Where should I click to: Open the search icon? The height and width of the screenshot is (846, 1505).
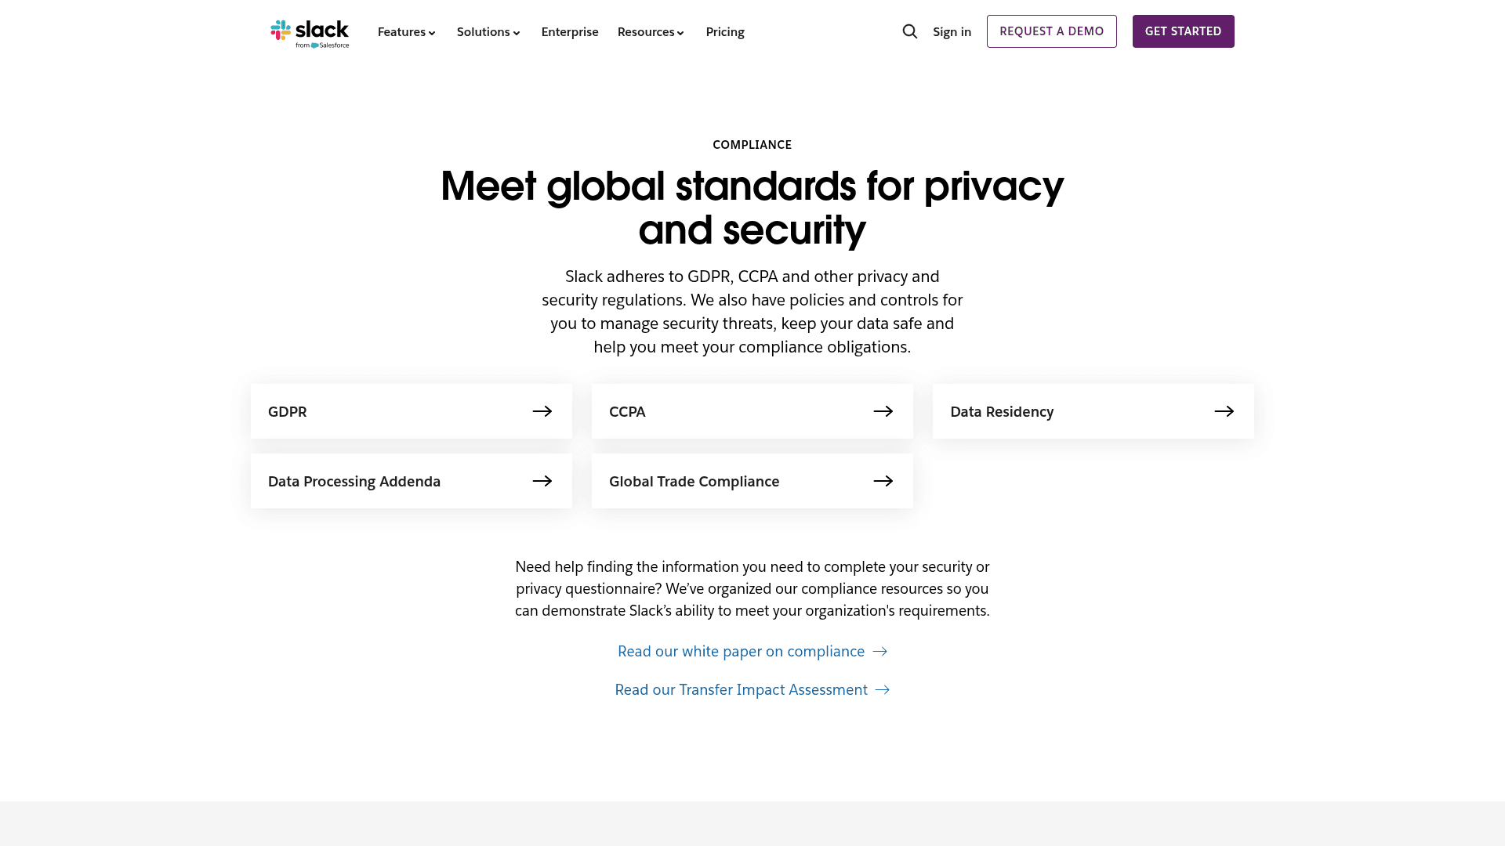click(909, 31)
